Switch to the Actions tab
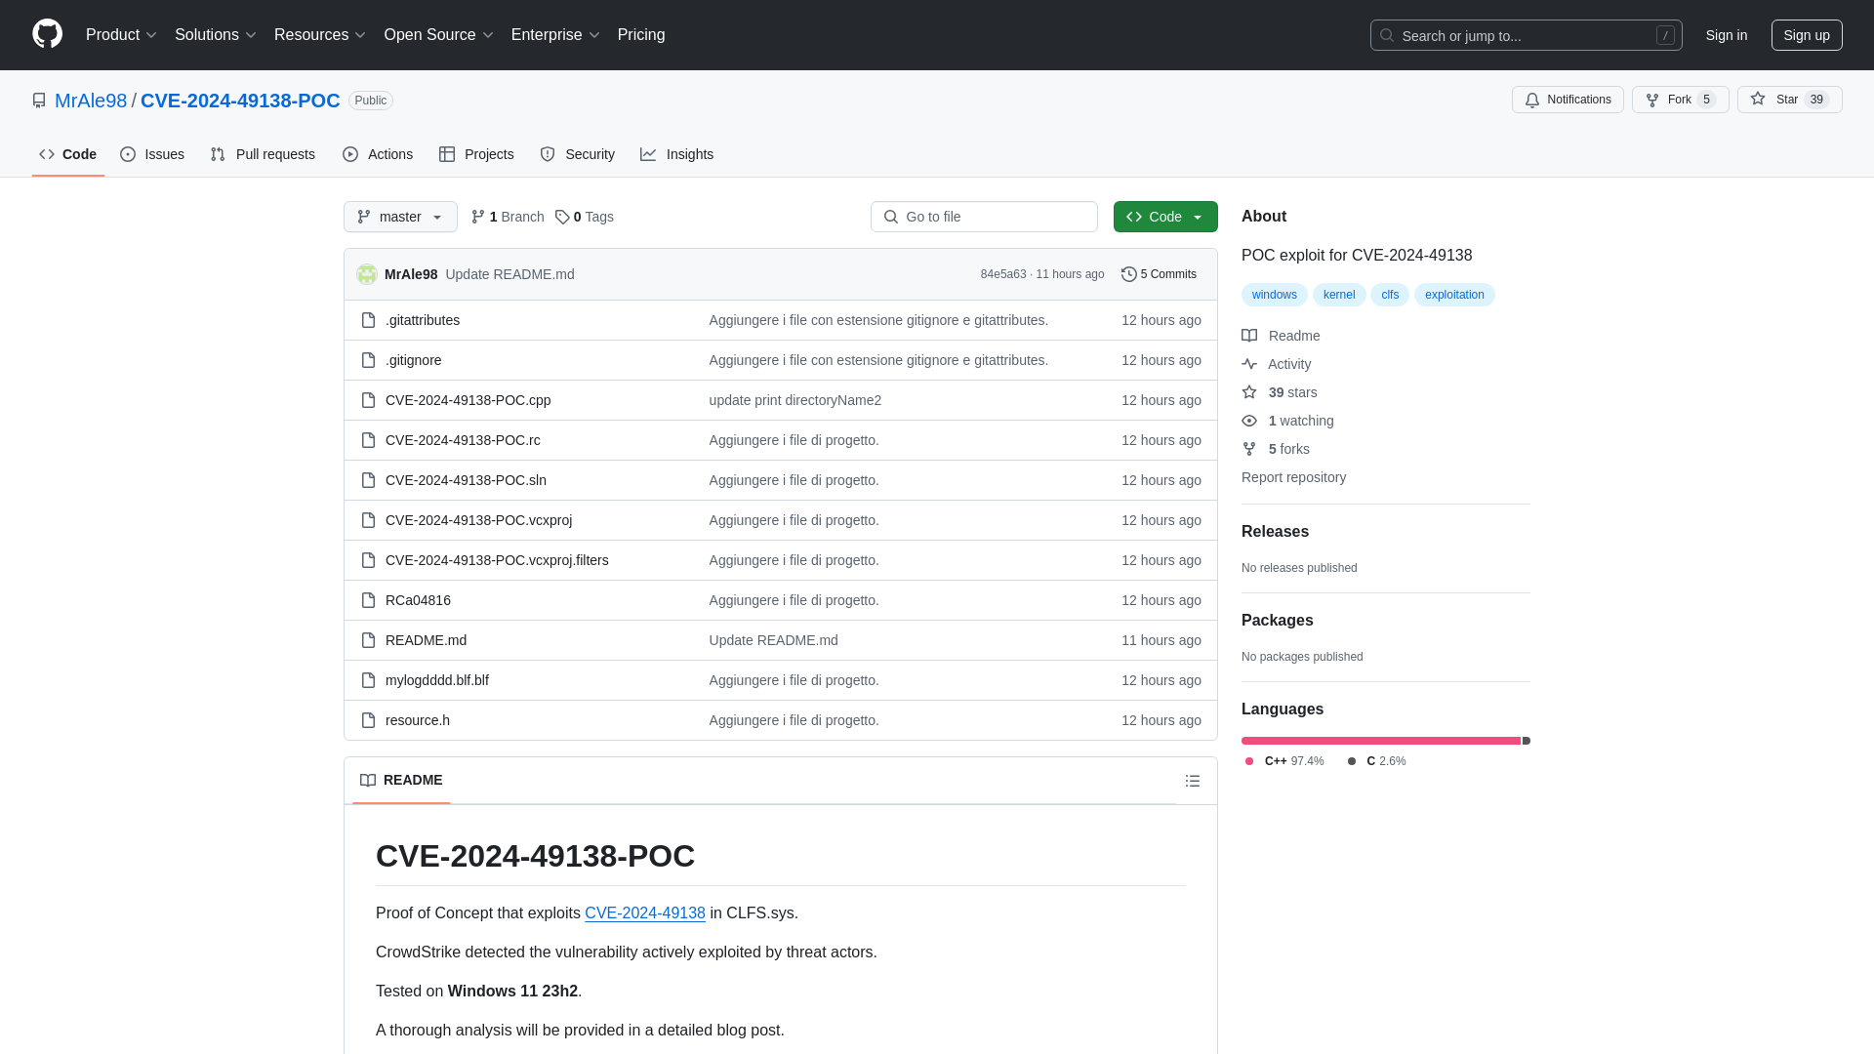 point(378,154)
